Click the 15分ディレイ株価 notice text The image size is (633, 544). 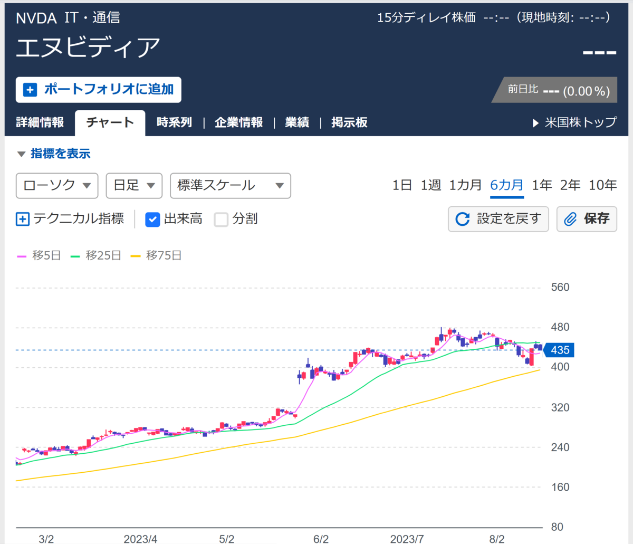tap(426, 17)
